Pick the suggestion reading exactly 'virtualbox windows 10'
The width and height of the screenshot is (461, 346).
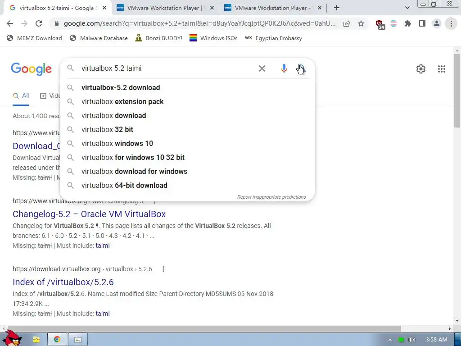[x=187, y=144]
